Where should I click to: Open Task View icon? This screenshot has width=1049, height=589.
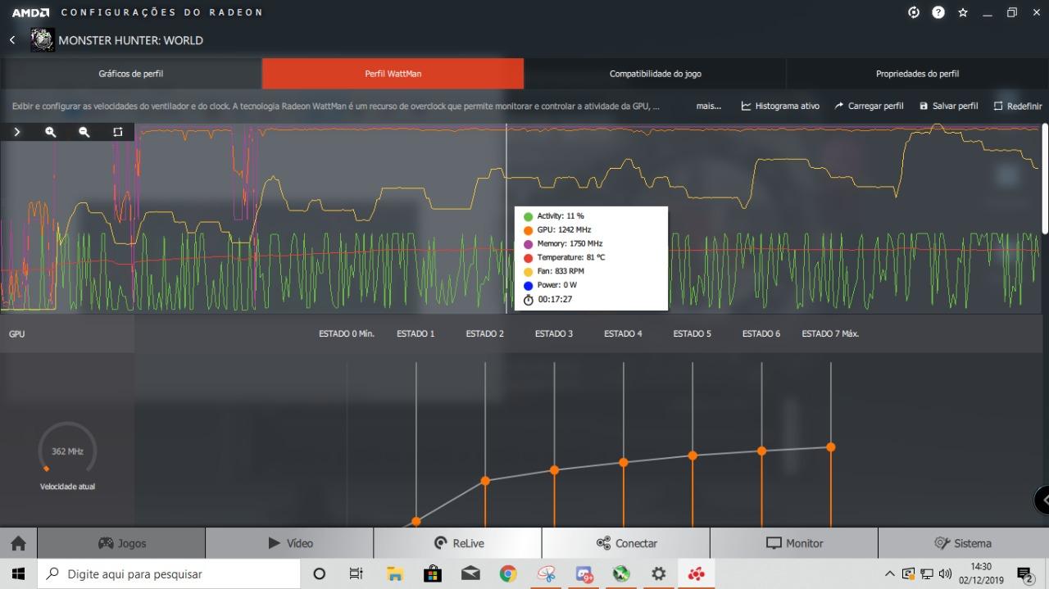click(356, 573)
